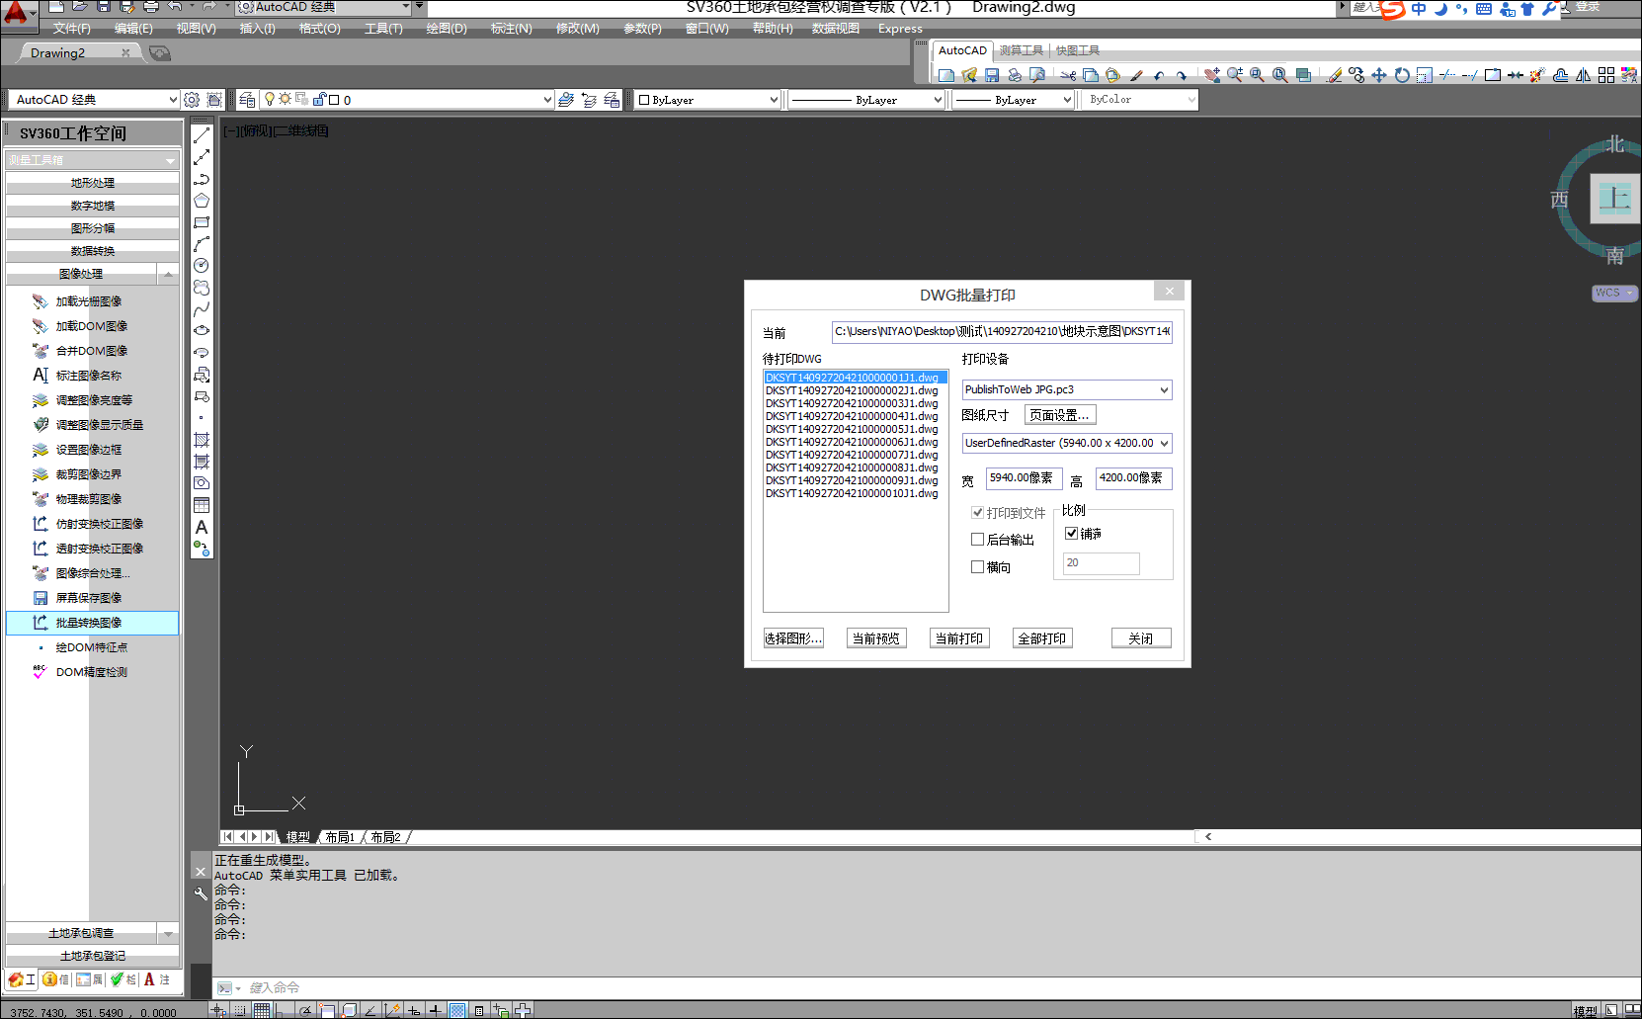1642x1019 pixels.
Task: Uncheck the 铺满 scale checkbox
Action: 1071,534
